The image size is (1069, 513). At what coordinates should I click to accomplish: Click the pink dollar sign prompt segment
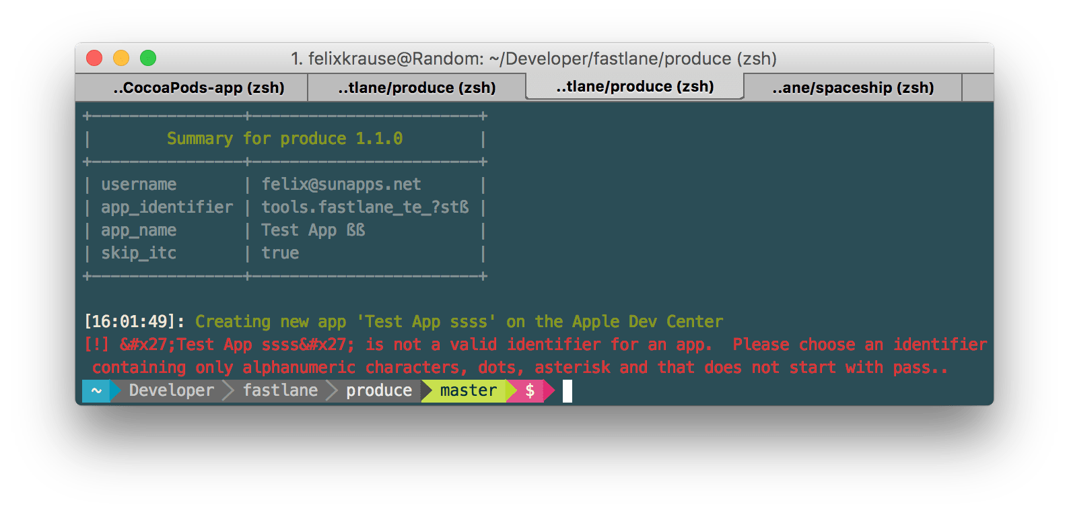coord(530,390)
